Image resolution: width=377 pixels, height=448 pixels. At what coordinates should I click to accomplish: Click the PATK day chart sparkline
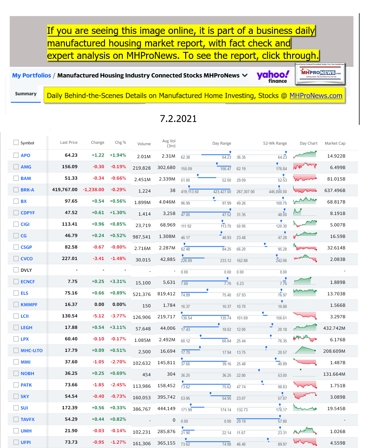[305, 385]
